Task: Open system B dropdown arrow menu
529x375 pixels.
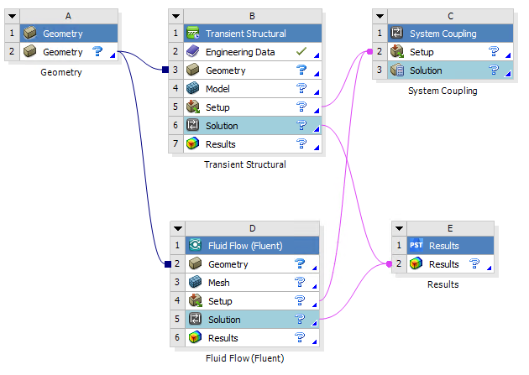Action: point(175,16)
